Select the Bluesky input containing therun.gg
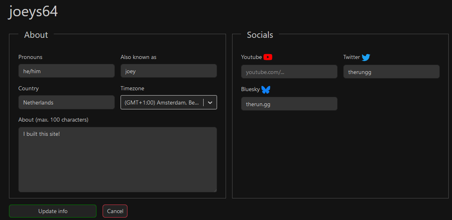The width and height of the screenshot is (452, 220). [289, 104]
